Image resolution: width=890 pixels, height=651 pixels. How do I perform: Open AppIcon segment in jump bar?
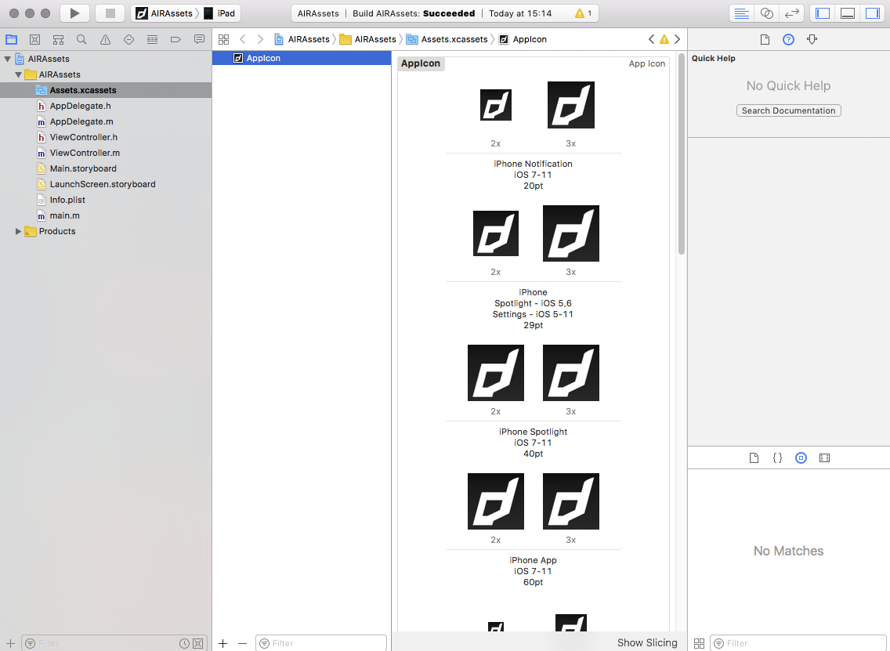pos(523,39)
